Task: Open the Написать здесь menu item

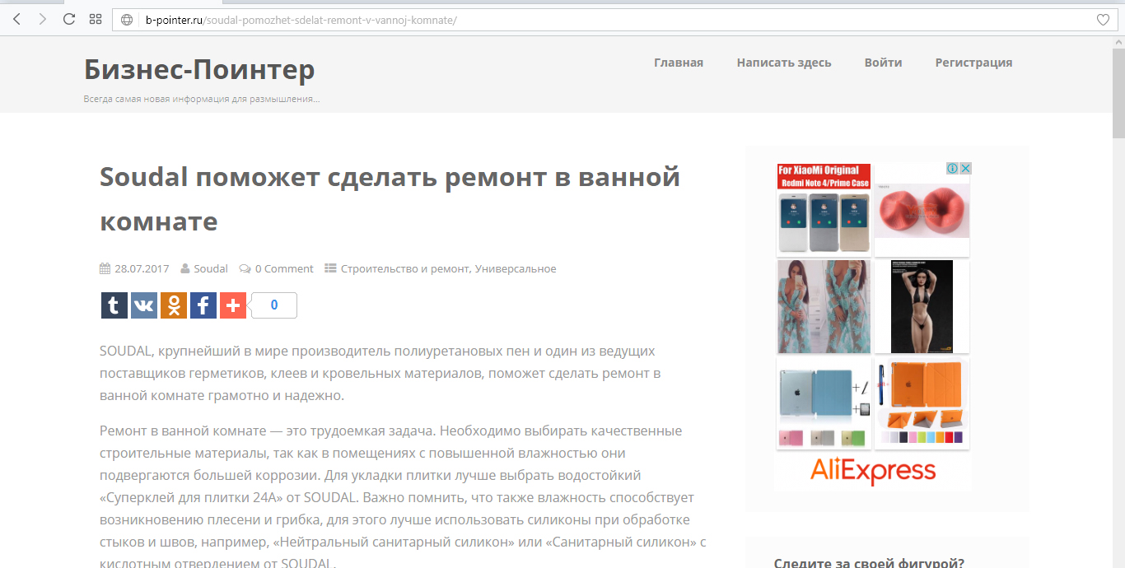Action: tap(784, 63)
